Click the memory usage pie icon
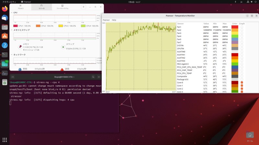 pos(20,47)
